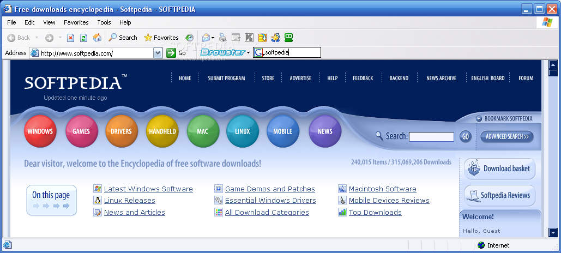Expand the Address bar dropdown arrow
This screenshot has height=253, width=561.
[x=158, y=53]
